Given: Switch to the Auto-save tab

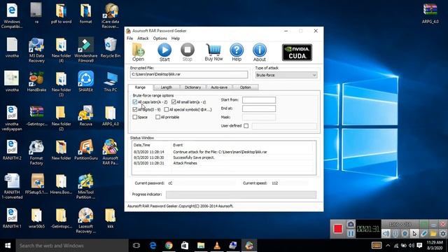Looking at the screenshot, I should point(219,87).
